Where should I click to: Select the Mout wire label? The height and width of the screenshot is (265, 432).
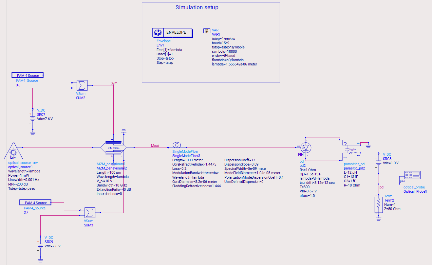155,146
